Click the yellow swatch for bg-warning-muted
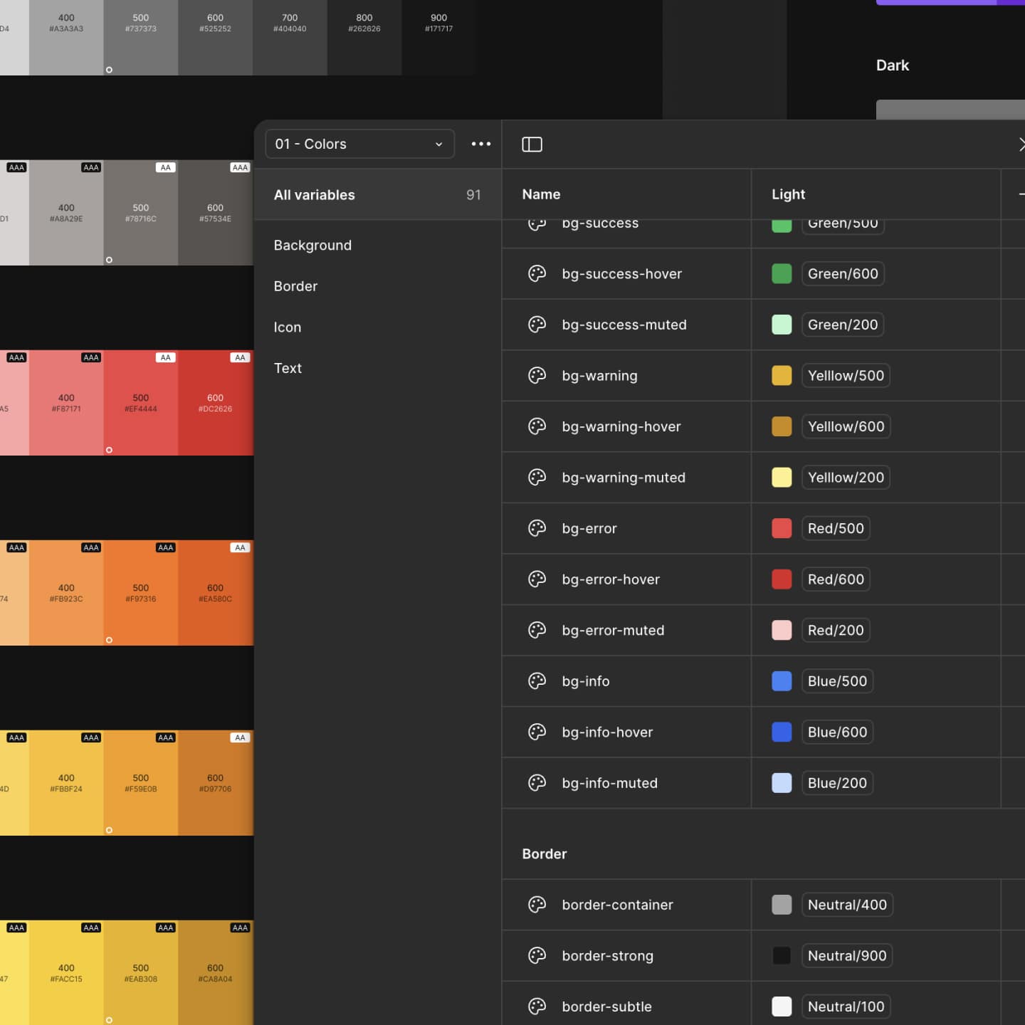The height and width of the screenshot is (1025, 1025). [782, 478]
